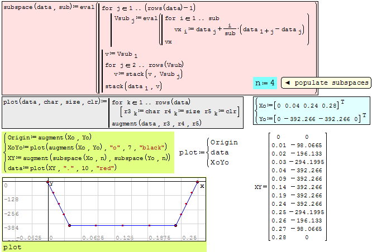This screenshot has height=252, width=372.
Task: Click the lower-left black corner point on graph
Action: (x=69, y=225)
